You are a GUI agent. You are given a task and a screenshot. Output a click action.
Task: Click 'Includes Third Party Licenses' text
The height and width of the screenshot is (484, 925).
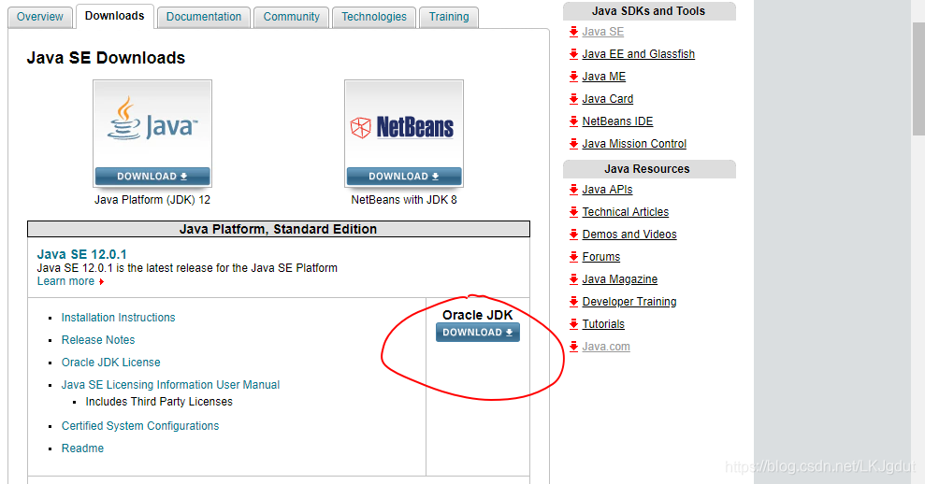click(159, 402)
